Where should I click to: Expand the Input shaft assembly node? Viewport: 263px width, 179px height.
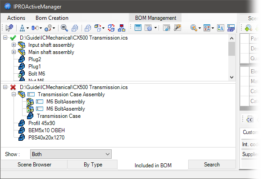tap(14, 45)
